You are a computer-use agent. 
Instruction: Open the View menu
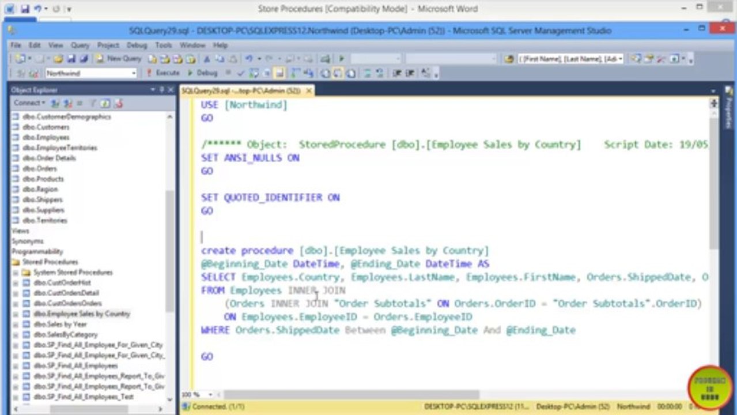(x=55, y=45)
